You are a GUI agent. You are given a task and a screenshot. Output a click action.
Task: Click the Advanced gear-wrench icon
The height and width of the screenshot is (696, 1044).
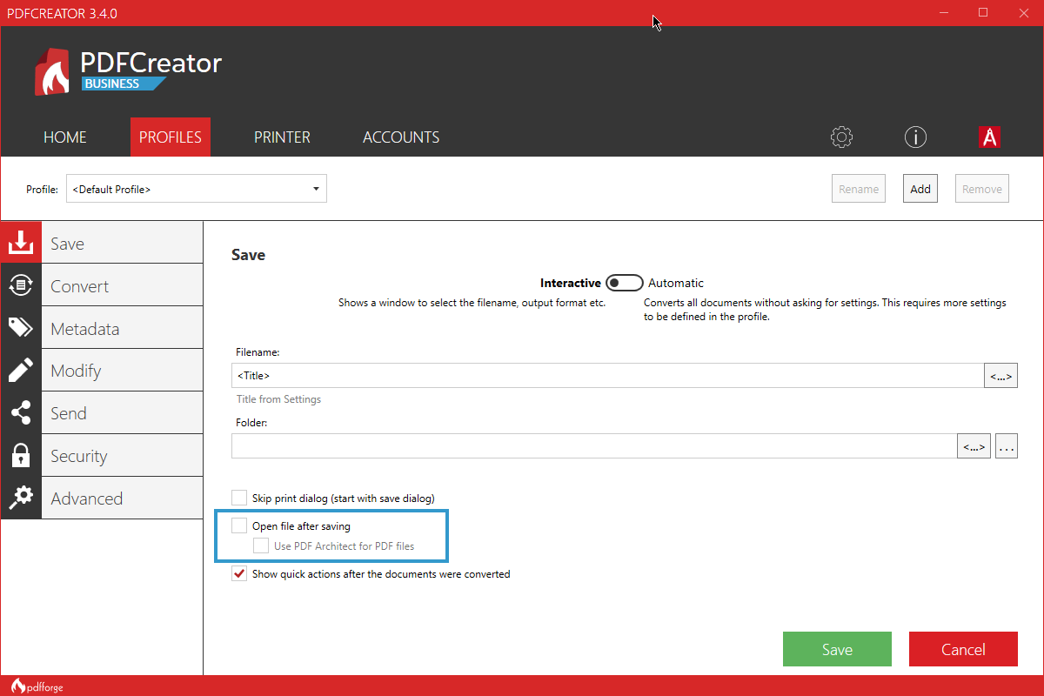(21, 498)
